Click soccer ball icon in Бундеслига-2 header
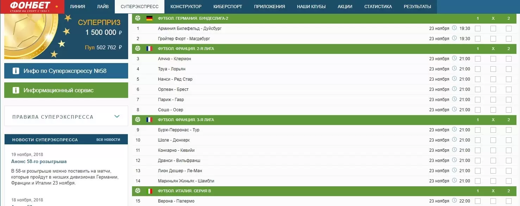Viewport: 520px width, 206px height. coord(138,18)
